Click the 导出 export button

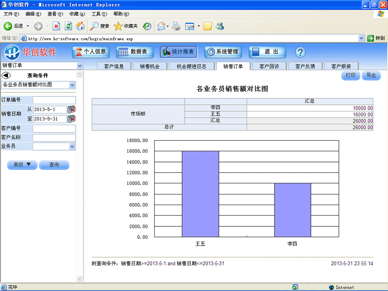[x=371, y=76]
